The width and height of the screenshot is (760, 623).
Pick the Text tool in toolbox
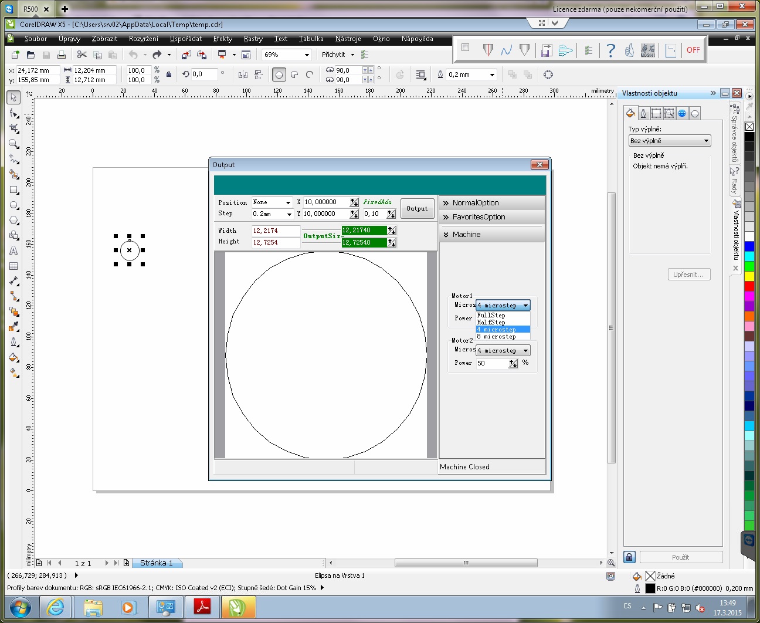pos(13,250)
